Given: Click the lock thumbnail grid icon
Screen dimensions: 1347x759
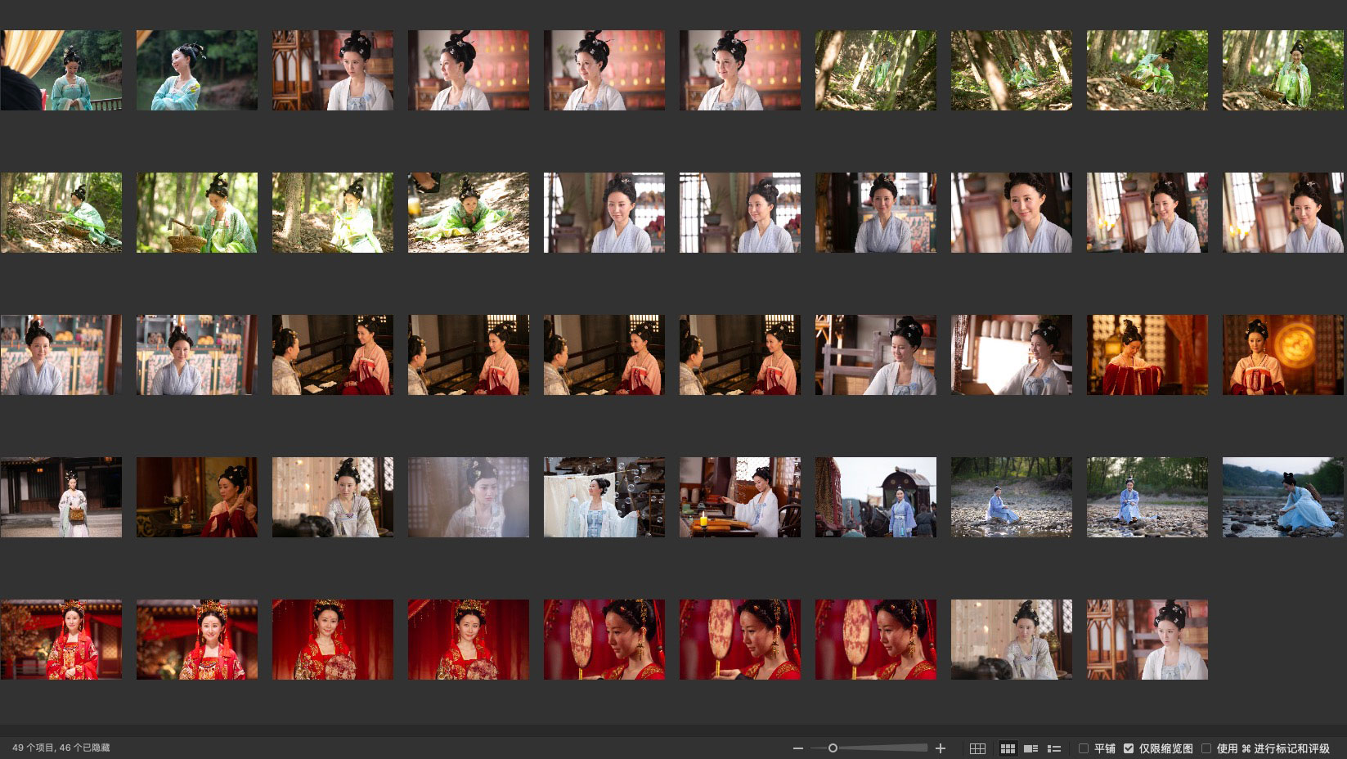Looking at the screenshot, I should click(977, 748).
